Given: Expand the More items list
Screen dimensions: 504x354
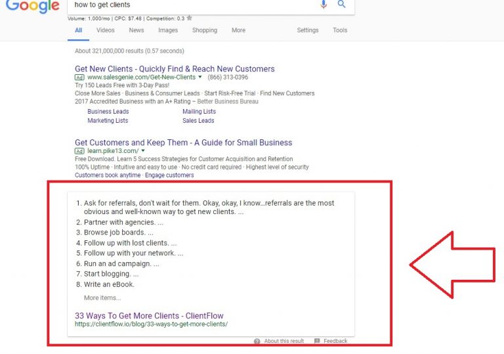Looking at the screenshot, I should click(102, 298).
